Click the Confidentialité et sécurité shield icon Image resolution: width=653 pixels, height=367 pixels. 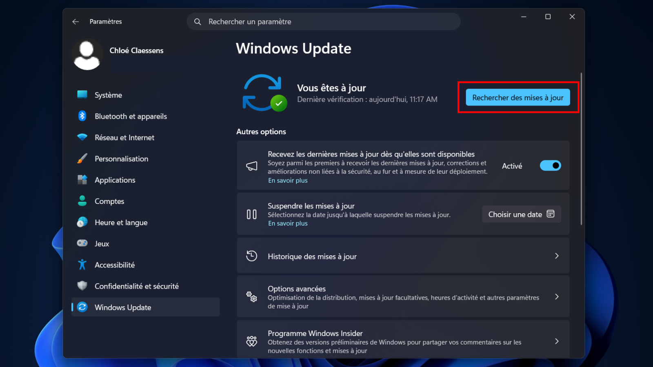coord(82,286)
